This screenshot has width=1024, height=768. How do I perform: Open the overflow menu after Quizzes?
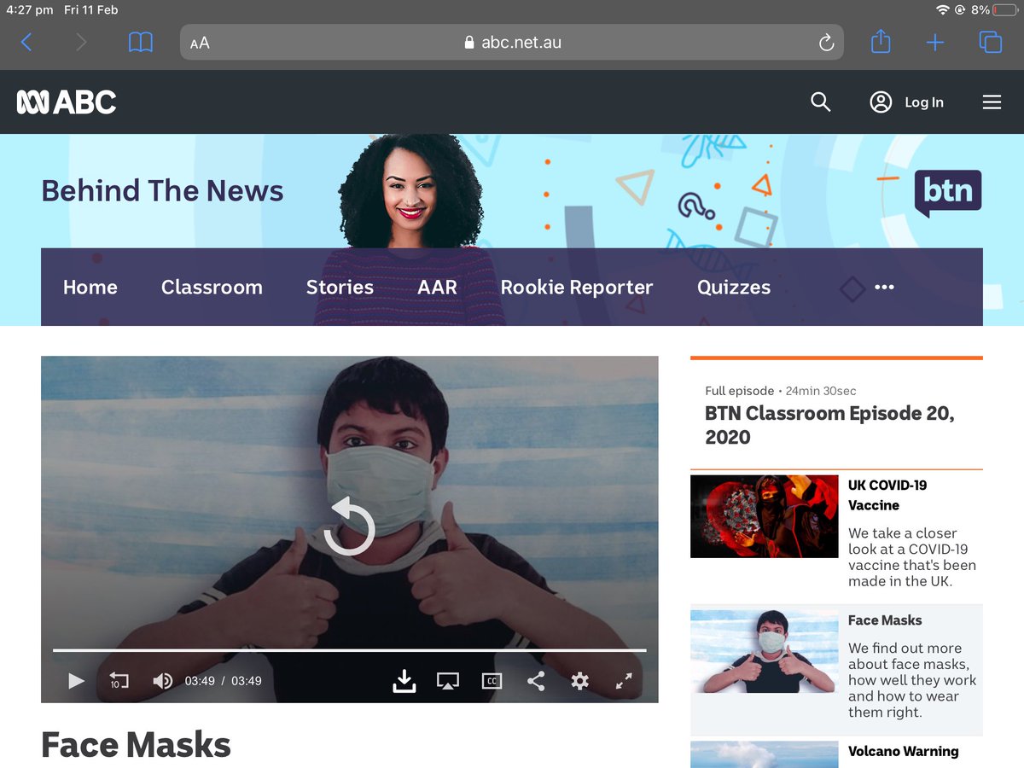tap(884, 287)
